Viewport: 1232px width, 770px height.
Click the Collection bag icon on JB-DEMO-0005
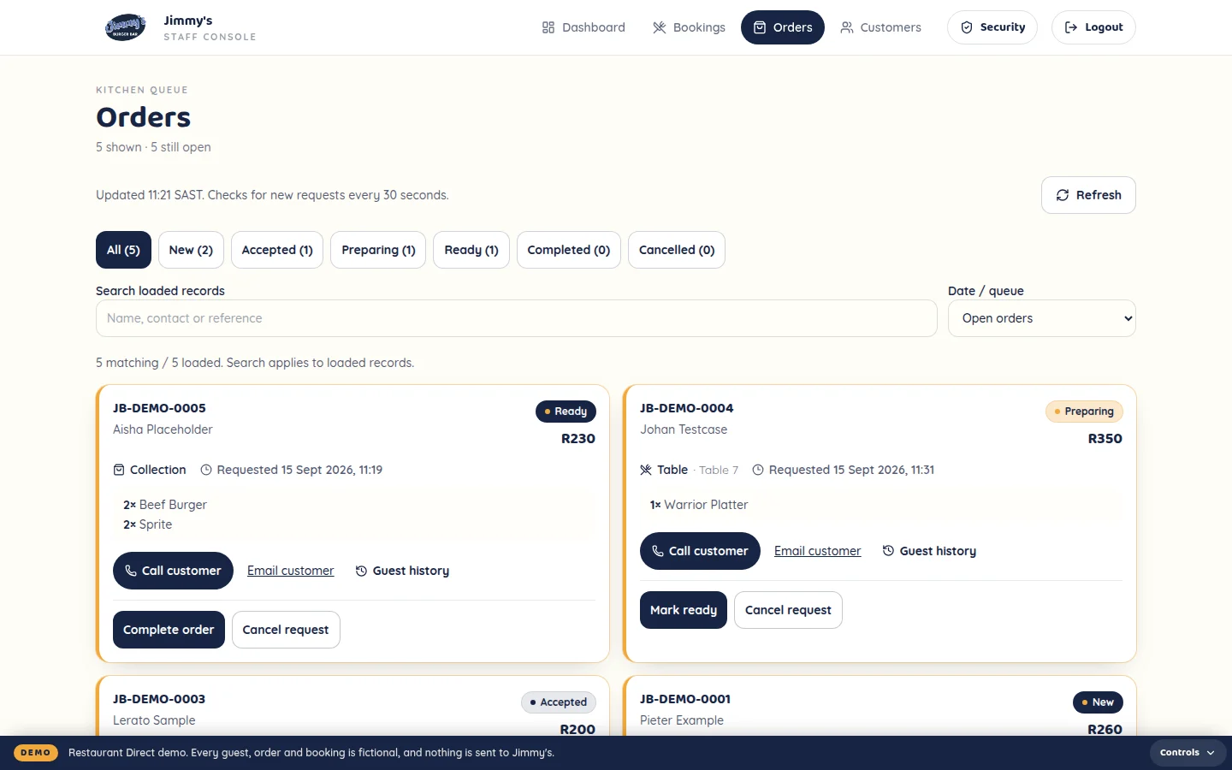[119, 470]
